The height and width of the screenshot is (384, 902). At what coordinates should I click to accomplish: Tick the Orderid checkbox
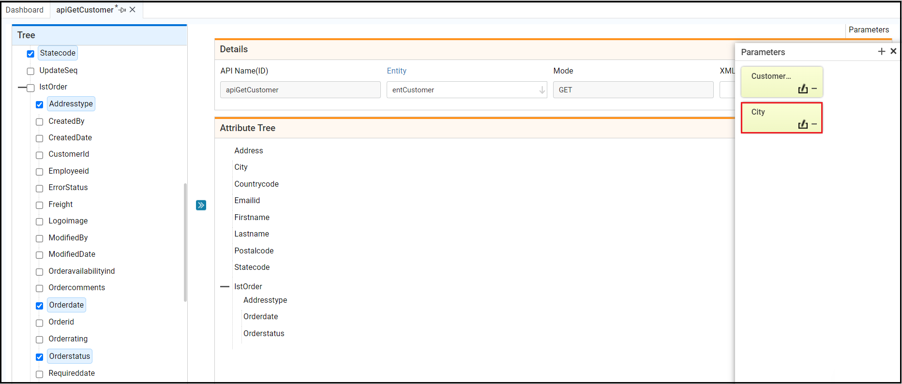[40, 323]
